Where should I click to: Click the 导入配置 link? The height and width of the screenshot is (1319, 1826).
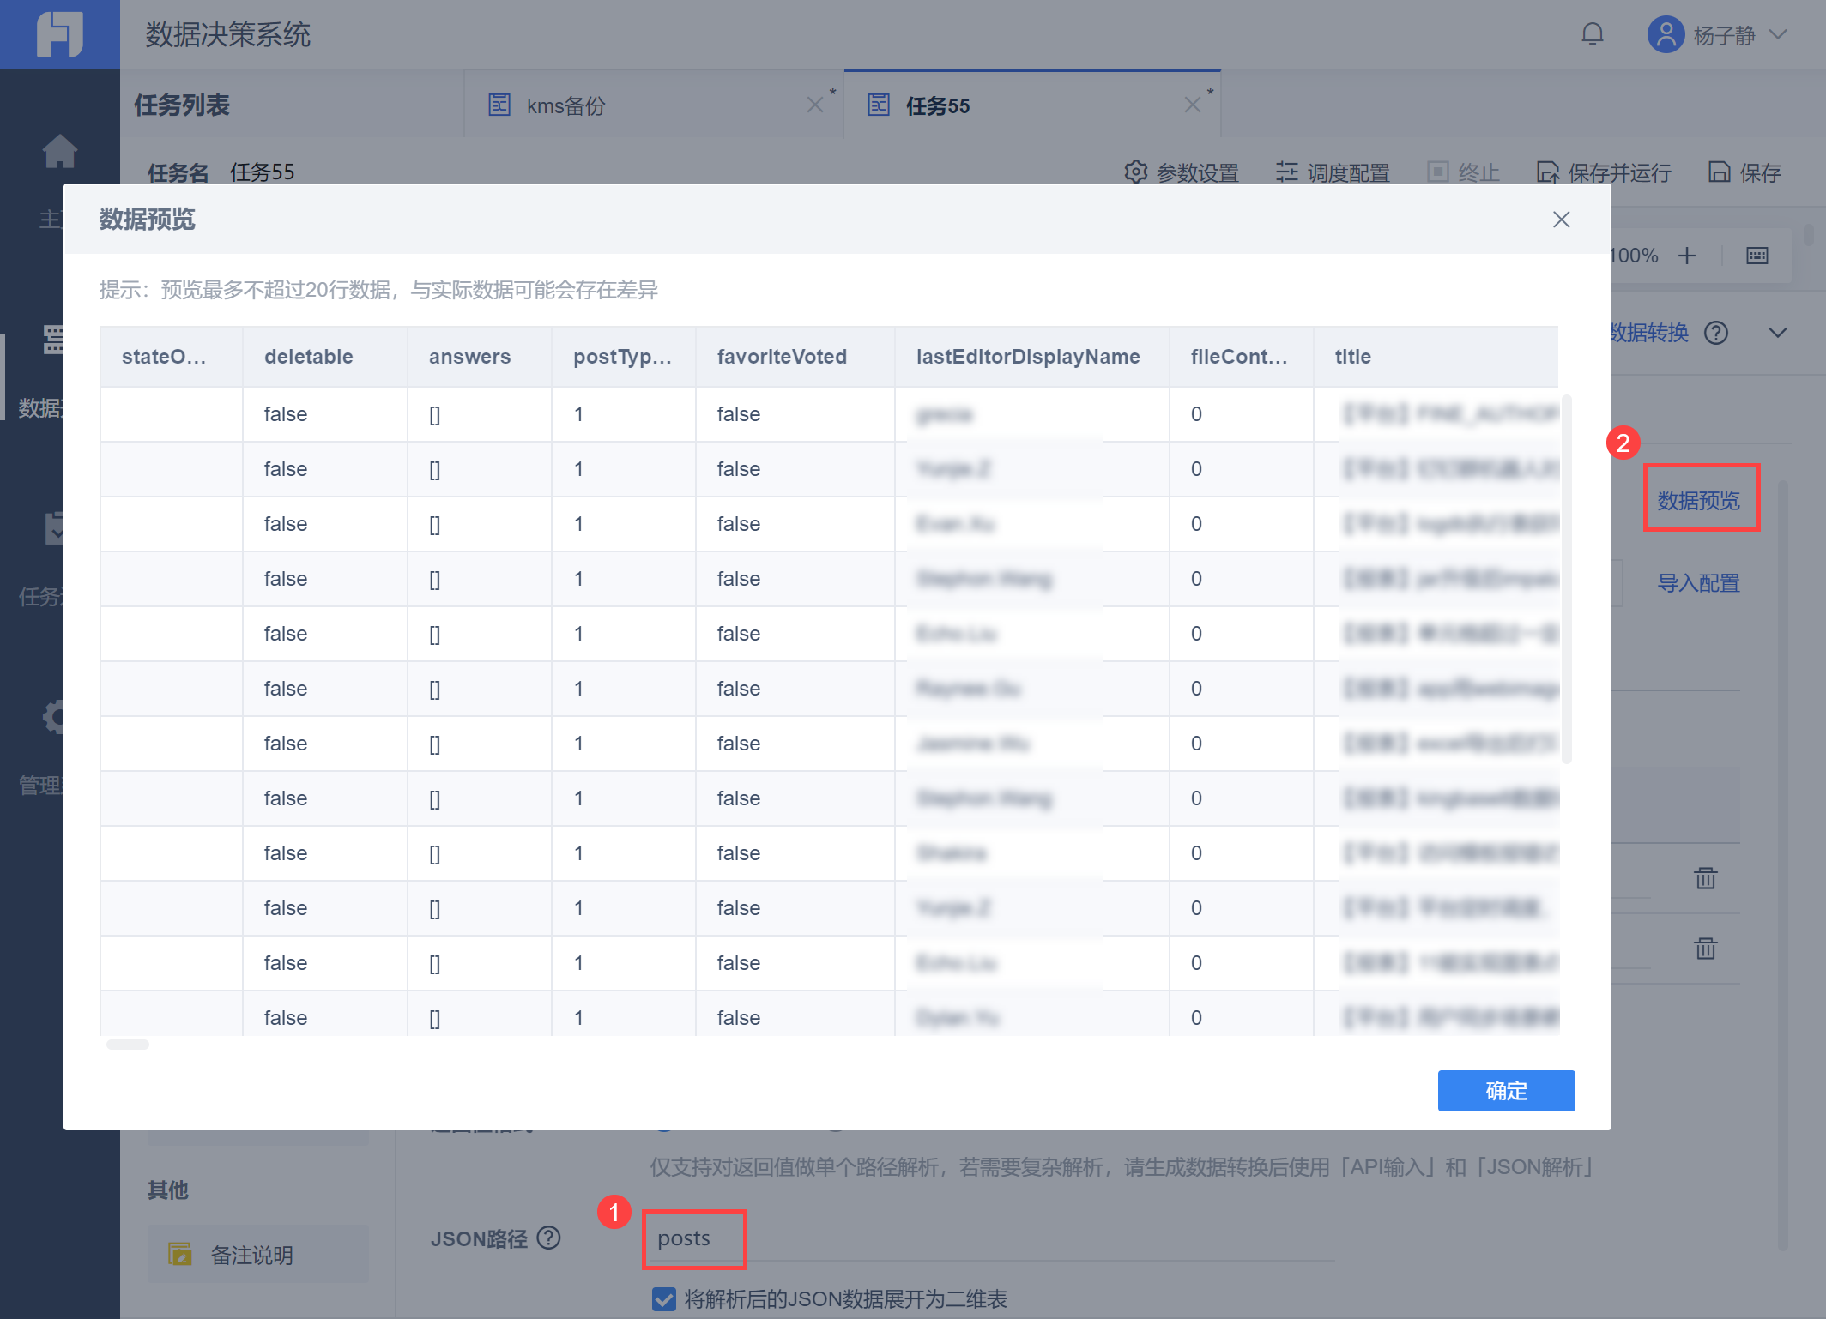pos(1698,583)
